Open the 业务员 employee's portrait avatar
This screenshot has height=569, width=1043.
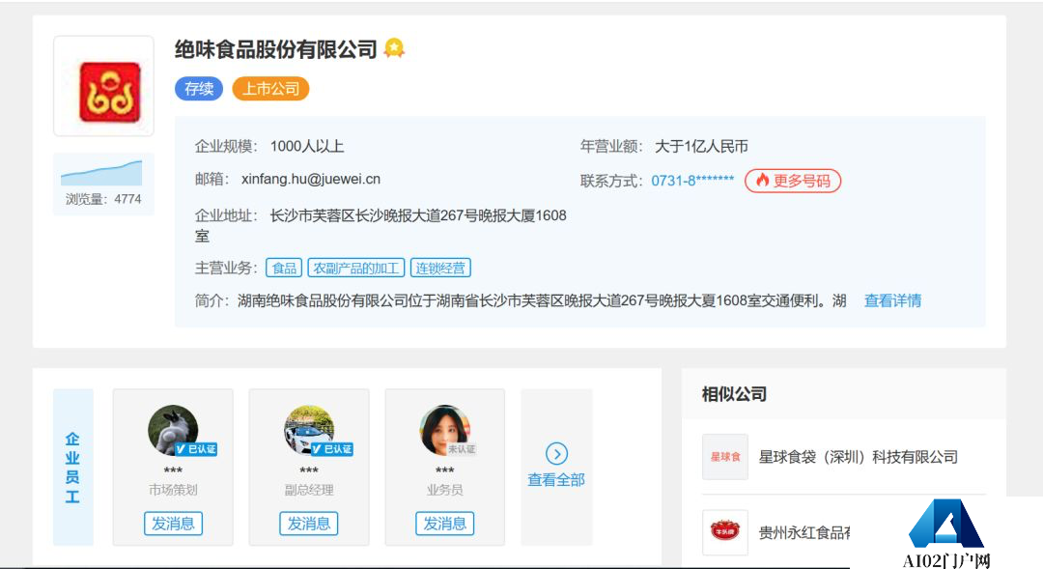[x=444, y=430]
